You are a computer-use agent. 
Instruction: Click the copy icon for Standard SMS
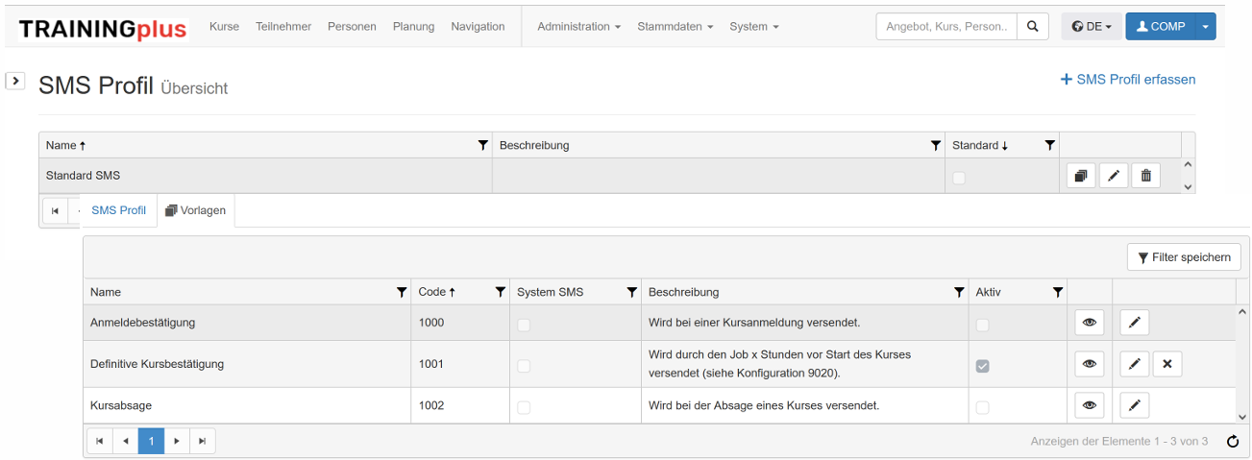tap(1081, 176)
